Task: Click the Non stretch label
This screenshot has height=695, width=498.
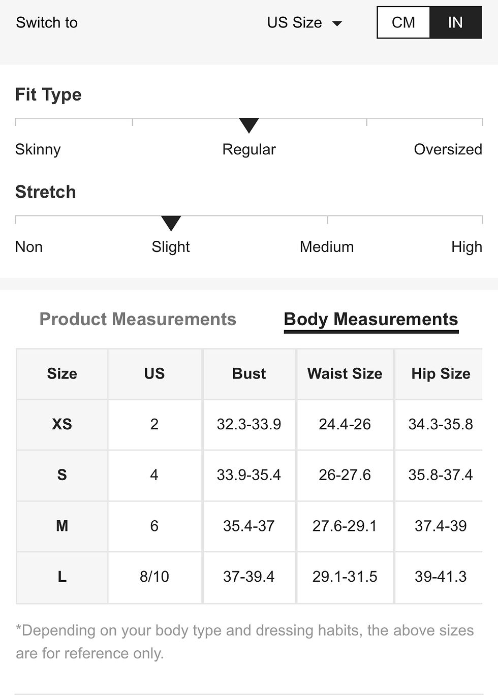Action: [29, 247]
